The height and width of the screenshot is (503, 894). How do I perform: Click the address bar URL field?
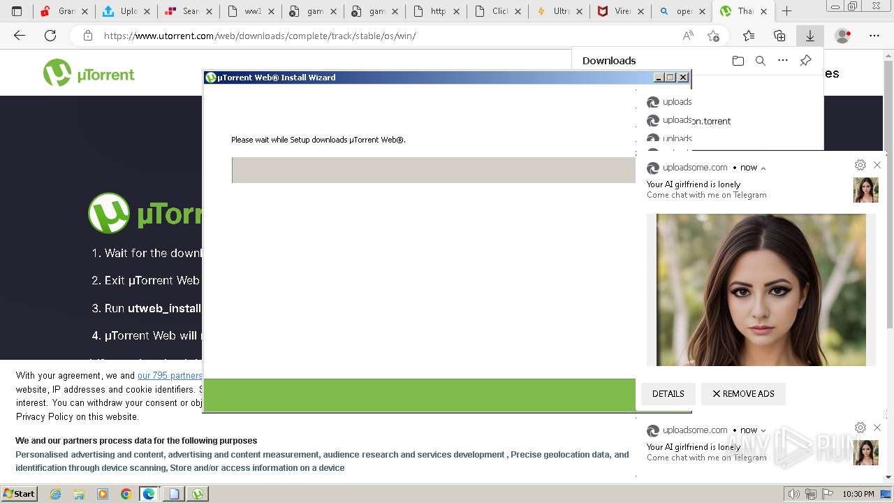(388, 36)
